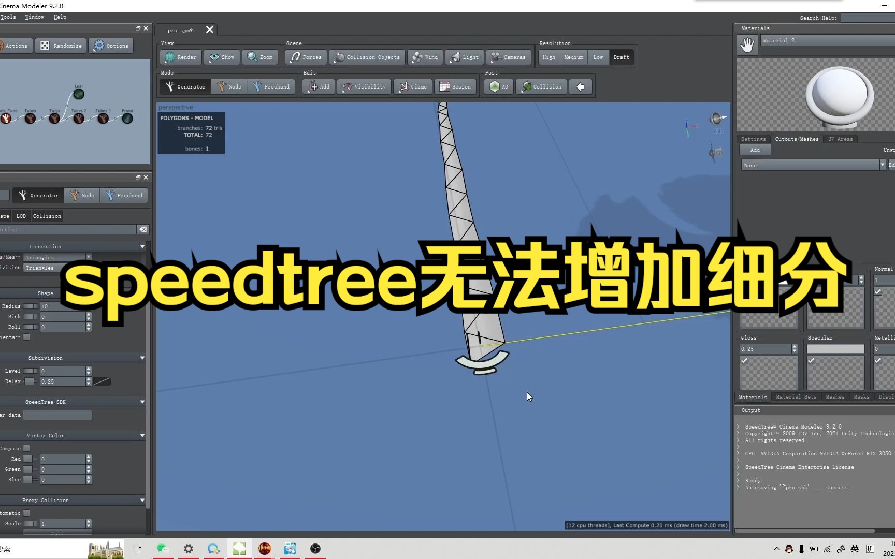Switch to Node mode in main toolbar

pyautogui.click(x=229, y=86)
